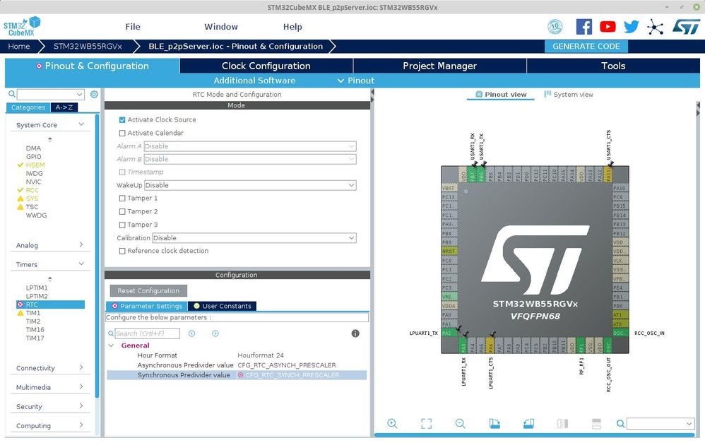Image resolution: width=705 pixels, height=443 pixels.
Task: Fit chip to pinout view
Action: tap(426, 424)
